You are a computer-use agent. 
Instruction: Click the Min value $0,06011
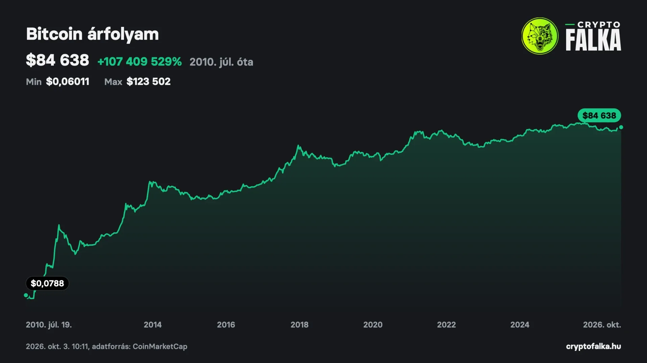pos(67,82)
